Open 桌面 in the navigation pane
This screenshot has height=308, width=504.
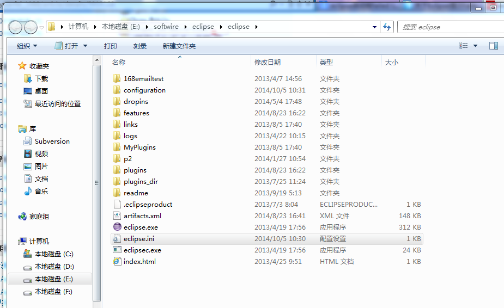pyautogui.click(x=41, y=91)
